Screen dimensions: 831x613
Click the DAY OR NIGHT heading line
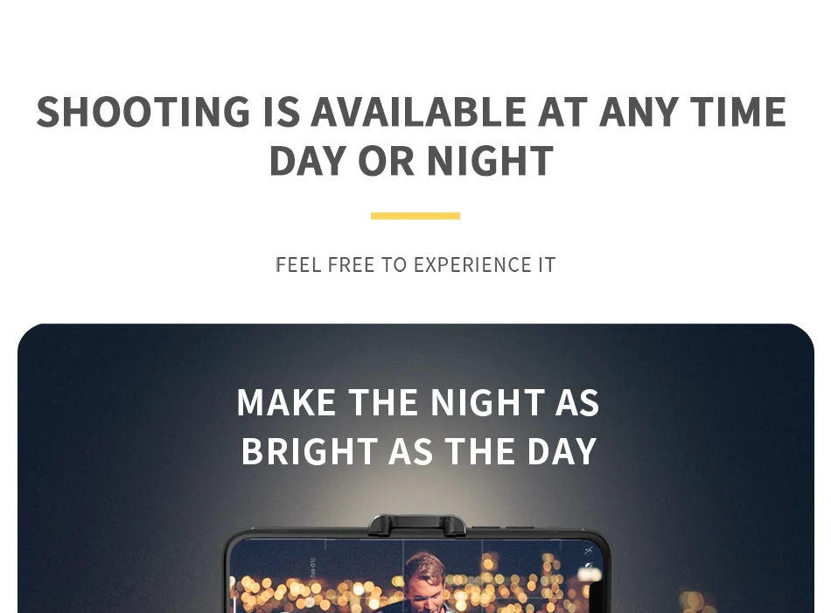[x=411, y=161]
